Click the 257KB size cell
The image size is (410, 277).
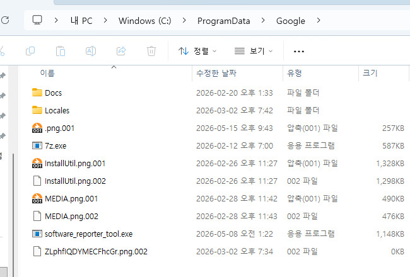pos(393,128)
